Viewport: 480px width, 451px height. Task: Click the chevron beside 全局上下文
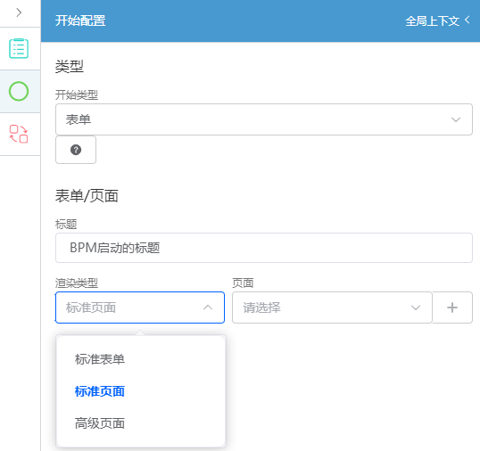pos(468,20)
